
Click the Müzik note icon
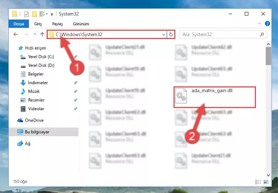(23, 91)
